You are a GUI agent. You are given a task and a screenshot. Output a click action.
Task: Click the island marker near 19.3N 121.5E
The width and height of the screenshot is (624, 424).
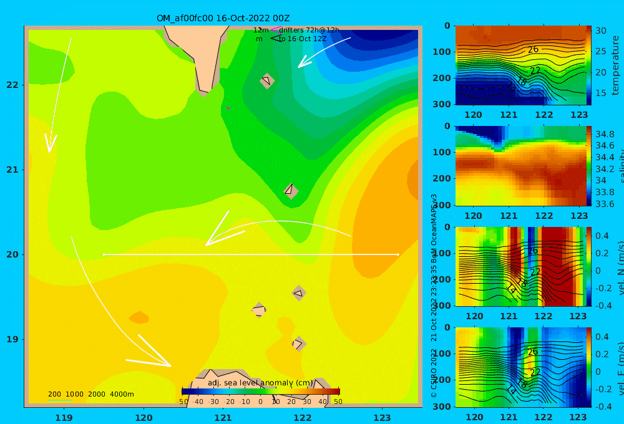tap(259, 310)
